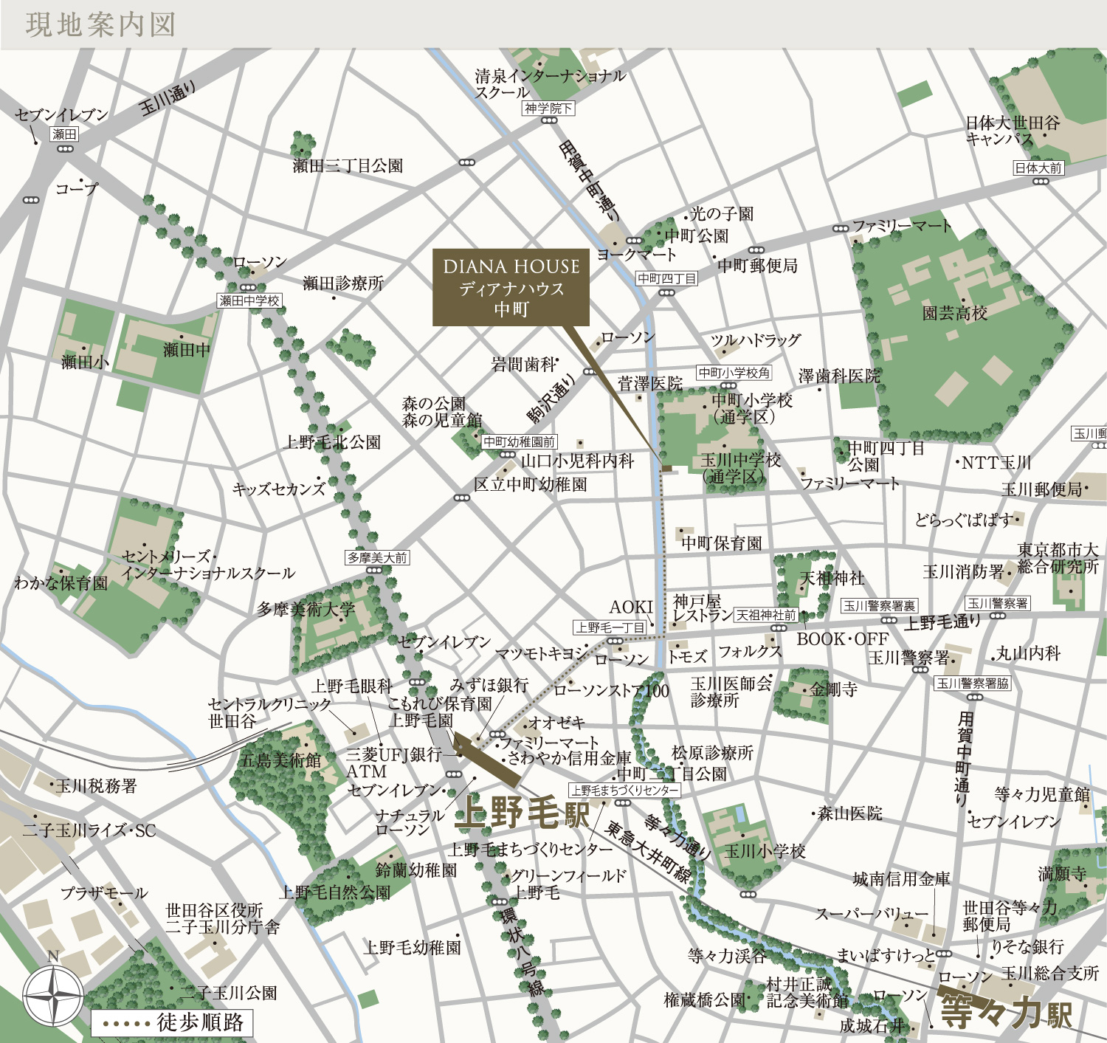Click the 中町四丁目 intersection sign
Image resolution: width=1107 pixels, height=1043 pixels.
(666, 278)
